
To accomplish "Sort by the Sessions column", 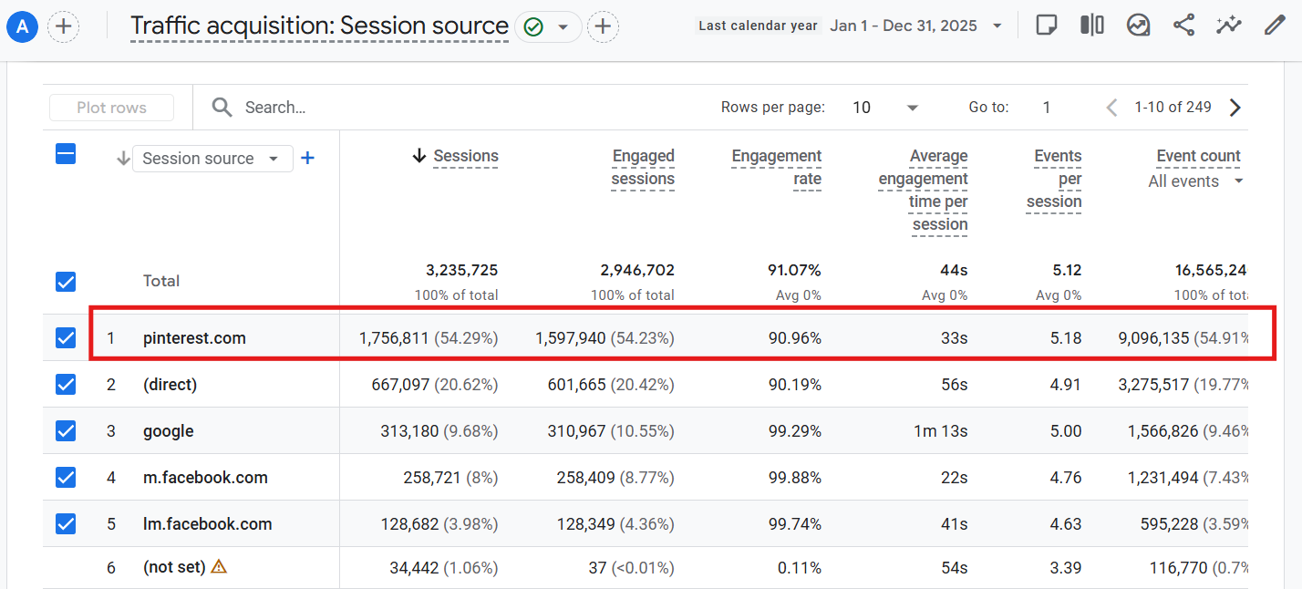I will coord(465,156).
